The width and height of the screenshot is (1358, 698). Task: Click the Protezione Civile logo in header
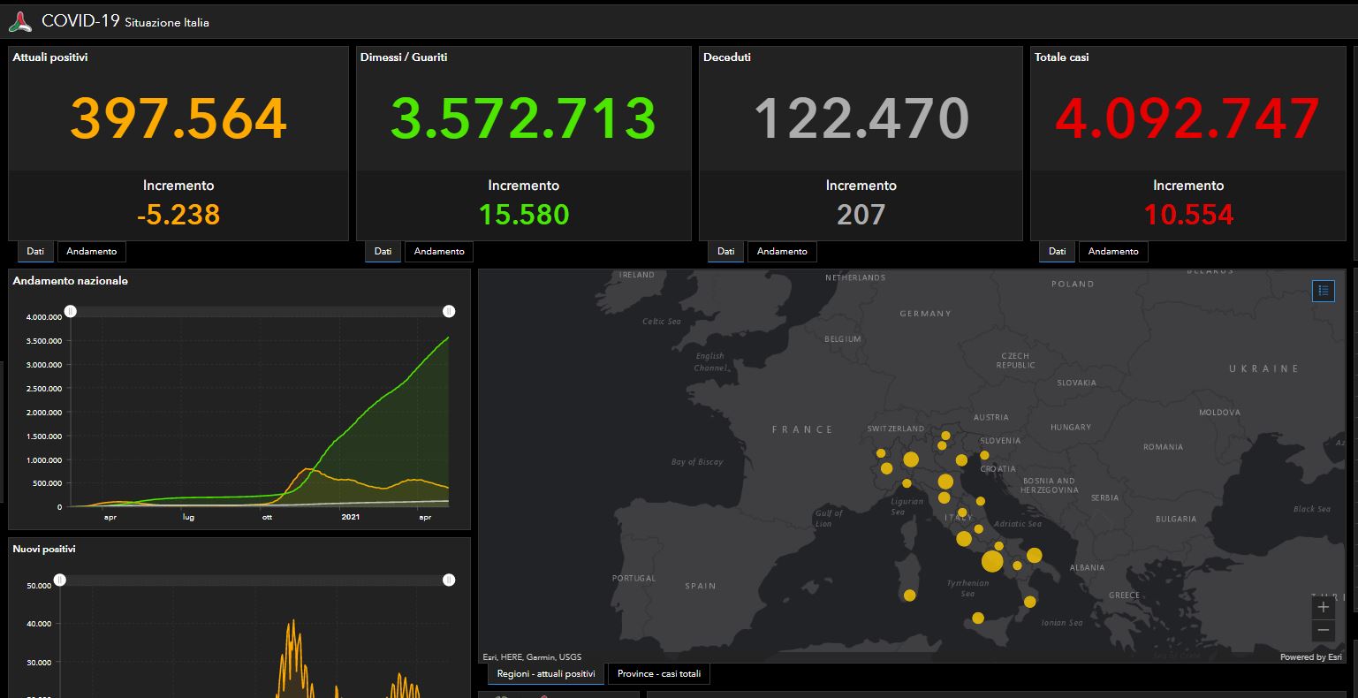point(20,22)
